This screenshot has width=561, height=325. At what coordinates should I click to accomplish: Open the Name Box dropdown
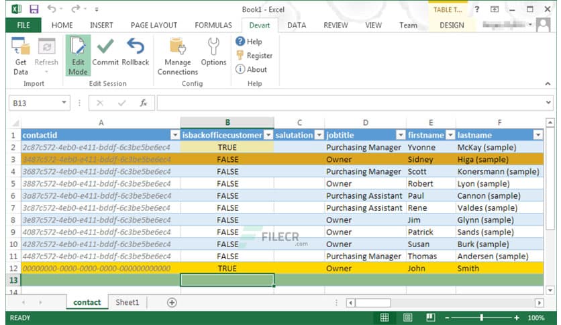pyautogui.click(x=64, y=103)
